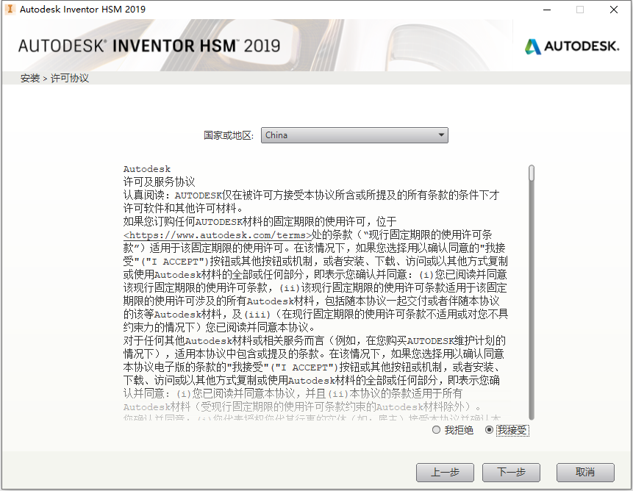
Task: Click the Autodesk logo in the header
Action: (572, 46)
